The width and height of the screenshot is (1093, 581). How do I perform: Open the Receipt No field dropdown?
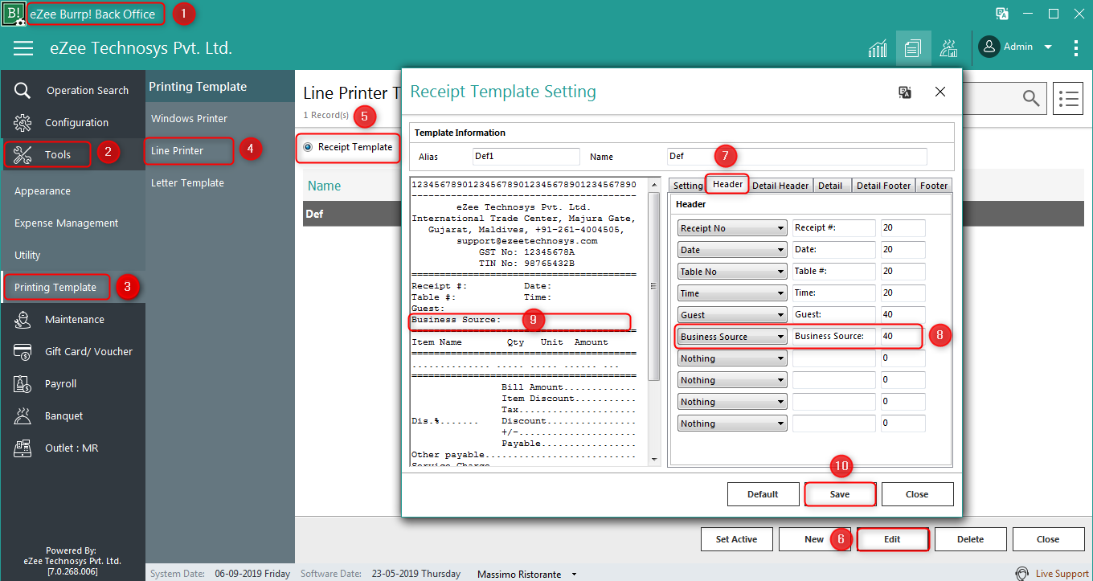tap(732, 228)
